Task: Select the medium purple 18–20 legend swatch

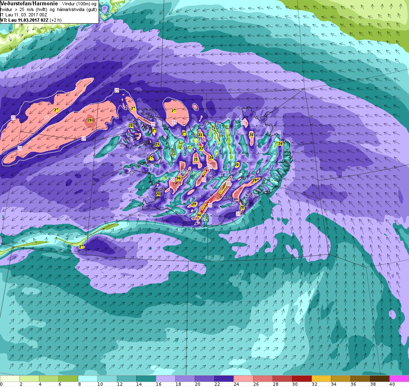Action: click(x=185, y=379)
